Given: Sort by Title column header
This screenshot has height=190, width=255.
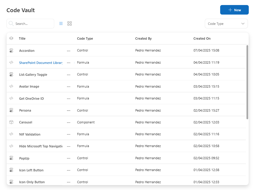Looking at the screenshot, I should click(22, 38).
